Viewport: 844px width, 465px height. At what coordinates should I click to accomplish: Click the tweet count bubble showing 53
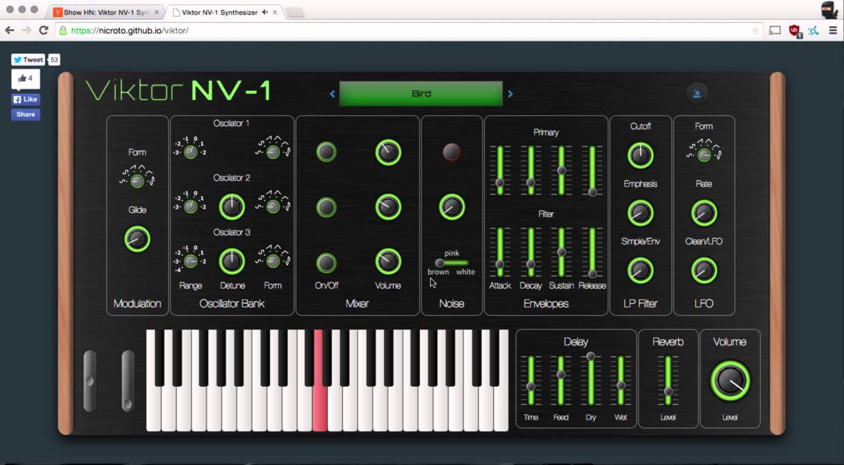click(54, 60)
